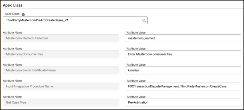
Task: Click the Mastercom Named Credential name field
Action: (61, 38)
